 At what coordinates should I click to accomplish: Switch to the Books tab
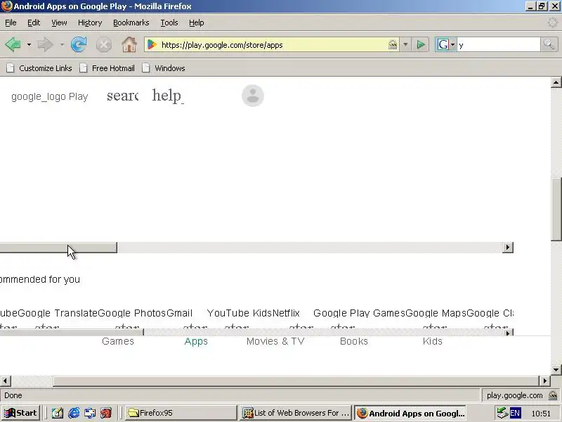[354, 341]
